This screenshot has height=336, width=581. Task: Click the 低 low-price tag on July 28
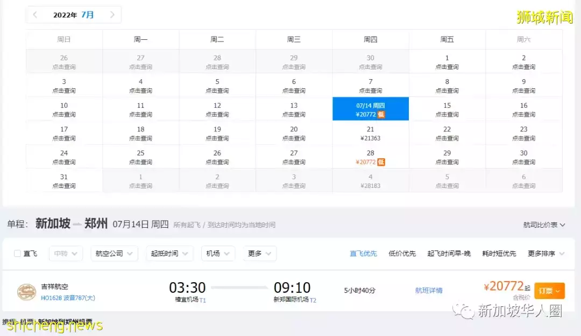click(x=380, y=162)
